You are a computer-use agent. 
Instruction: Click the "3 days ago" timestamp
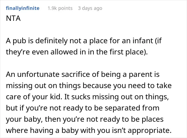90,8
